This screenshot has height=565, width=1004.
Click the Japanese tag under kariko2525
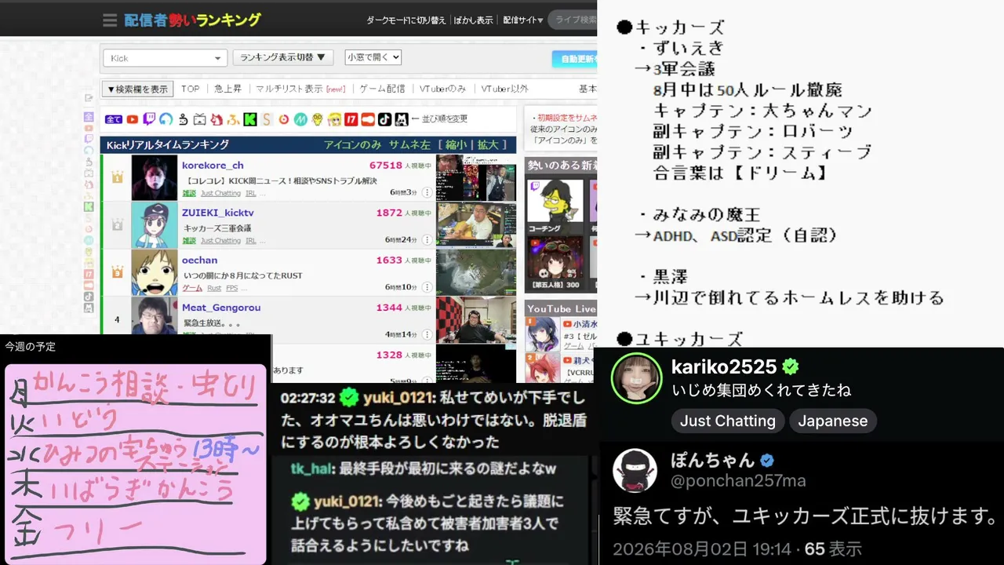coord(833,421)
